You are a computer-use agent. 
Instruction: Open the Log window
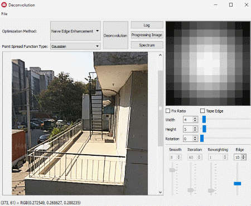coord(147,25)
